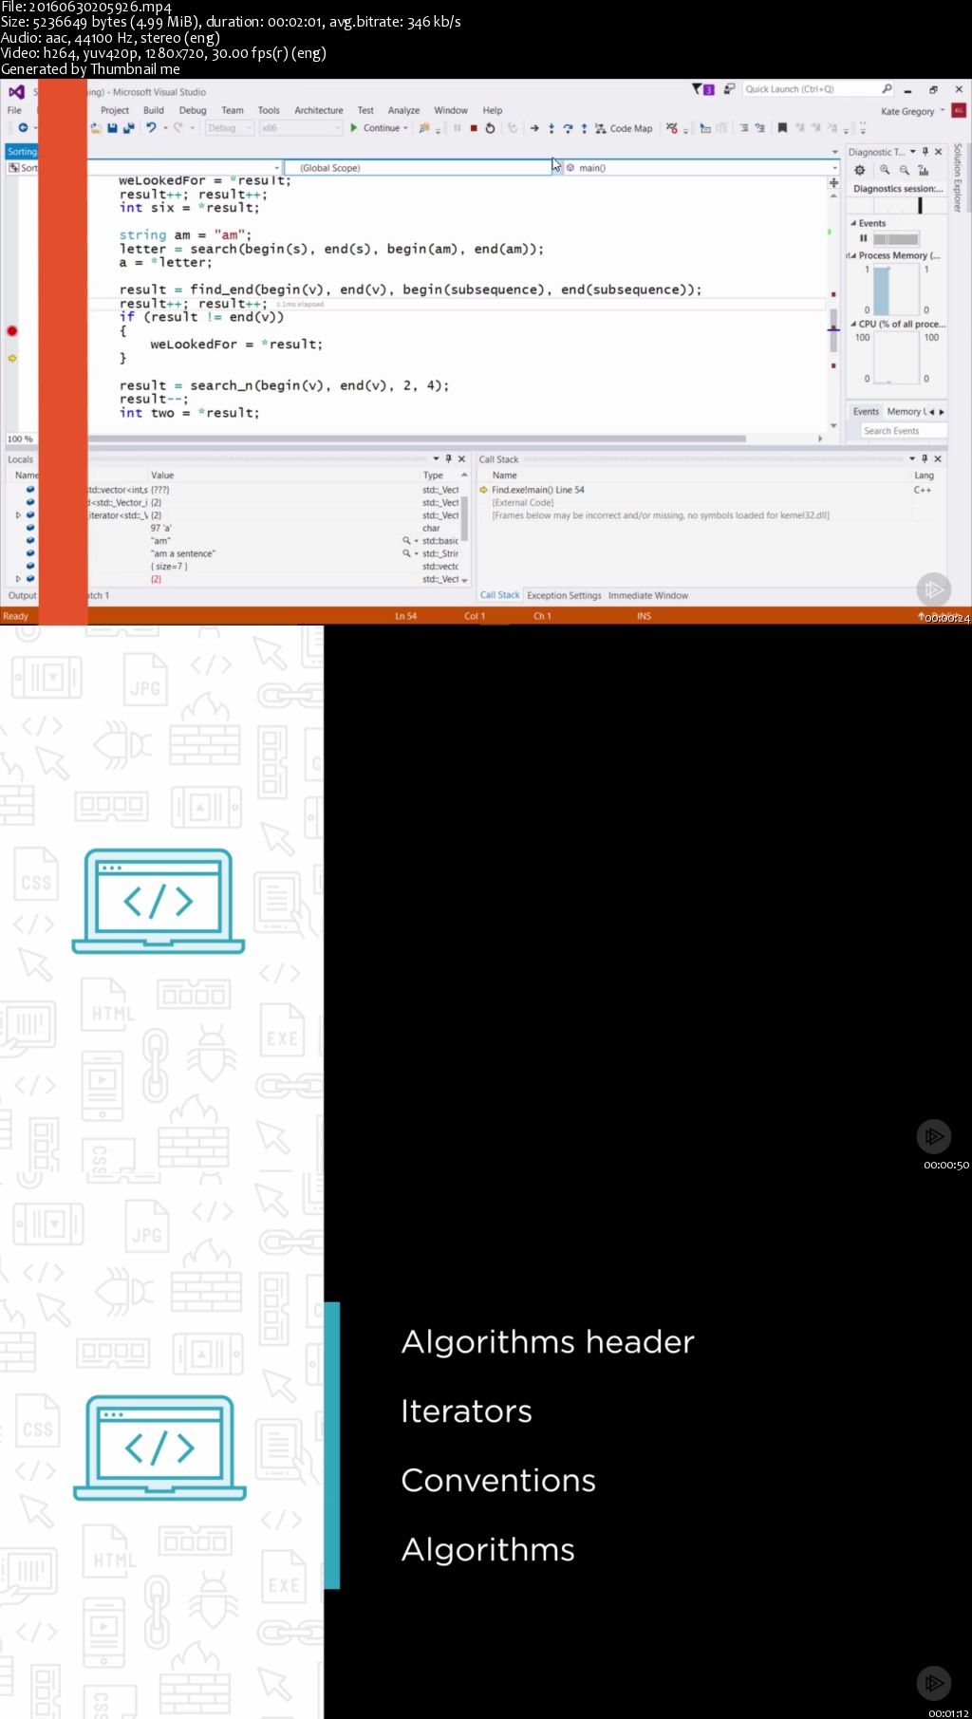
Task: Click the editor zoom level 100 % box
Action: pos(20,439)
